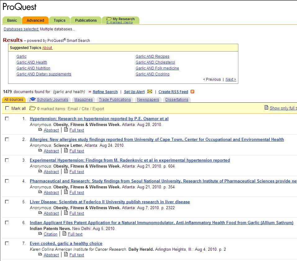Mark result 4 Pharmaceutical and Research checkbox
This screenshot has height=261, width=297.
coord(7,181)
